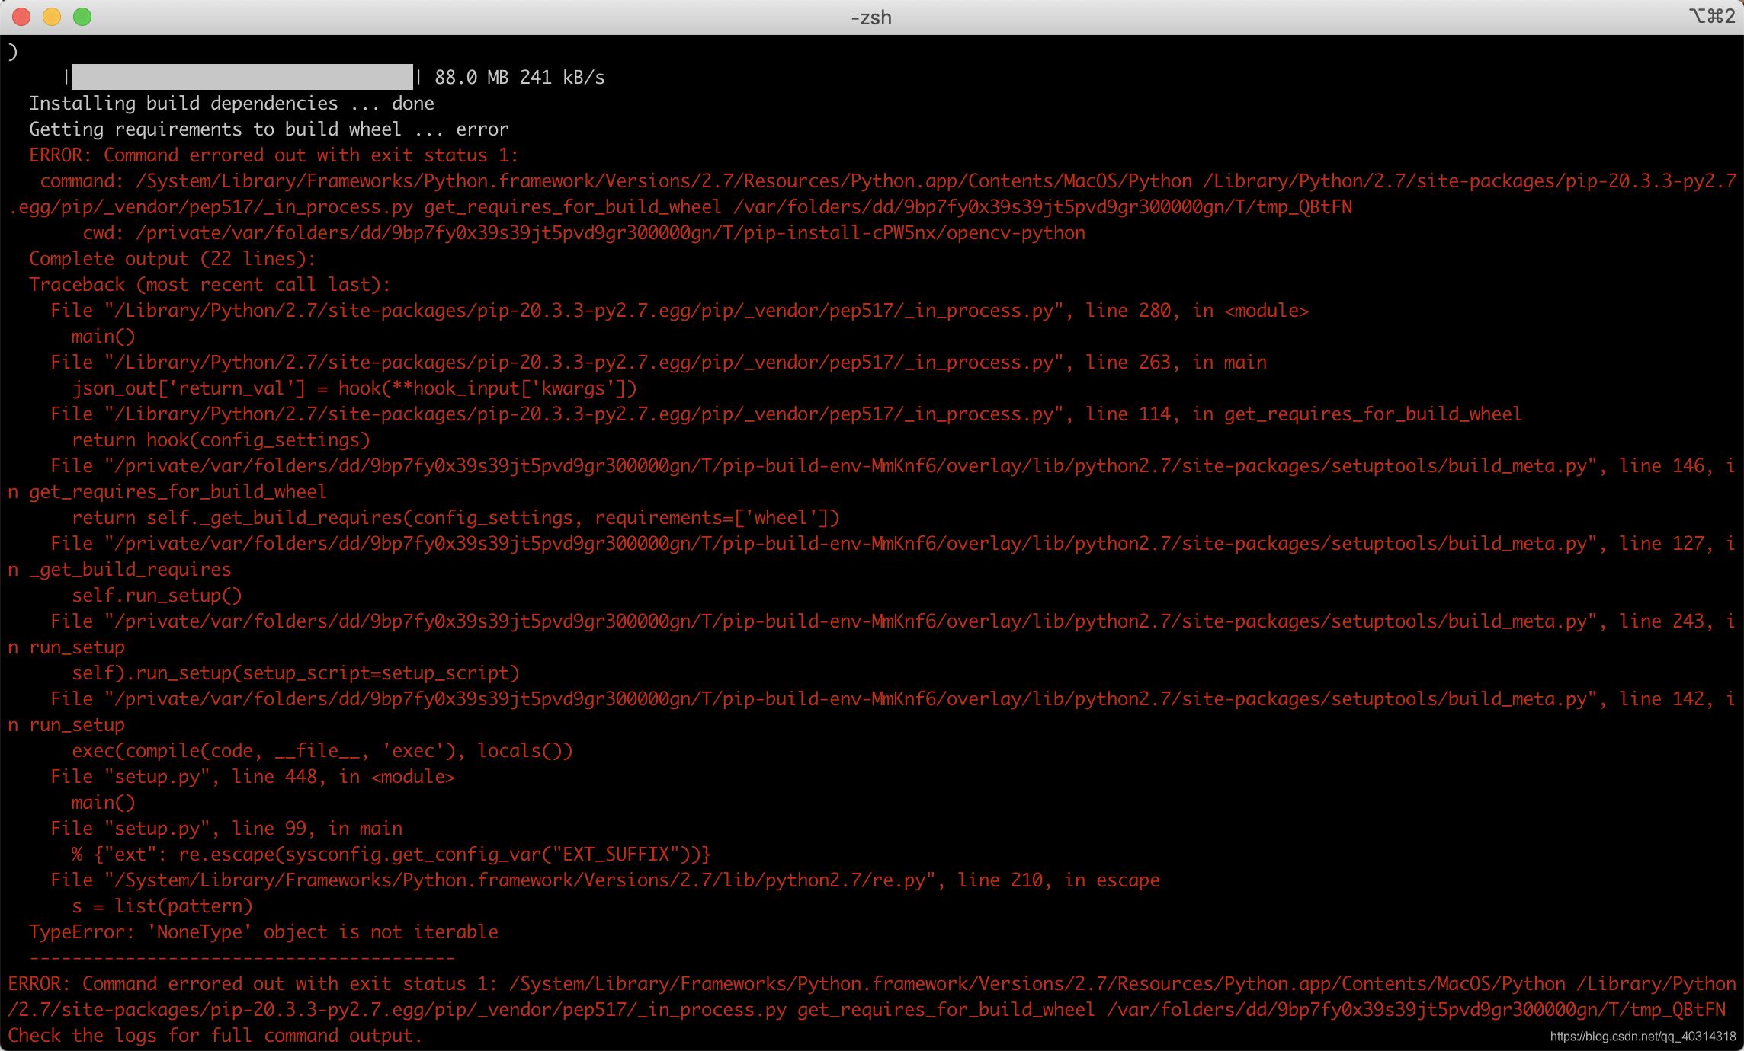This screenshot has height=1051, width=1744.
Task: Click the download progress bar
Action: coord(242,77)
